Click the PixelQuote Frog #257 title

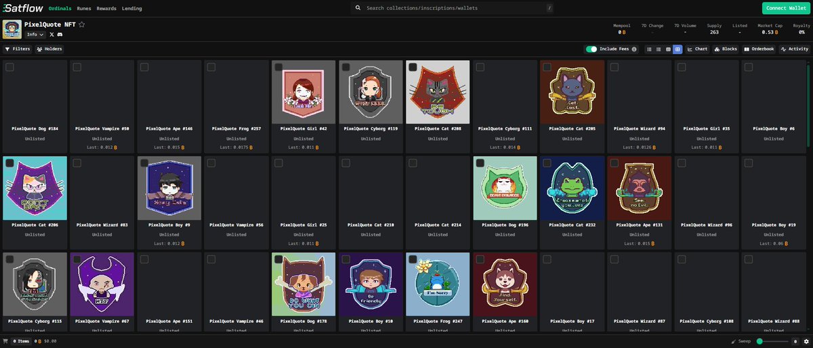(x=236, y=128)
